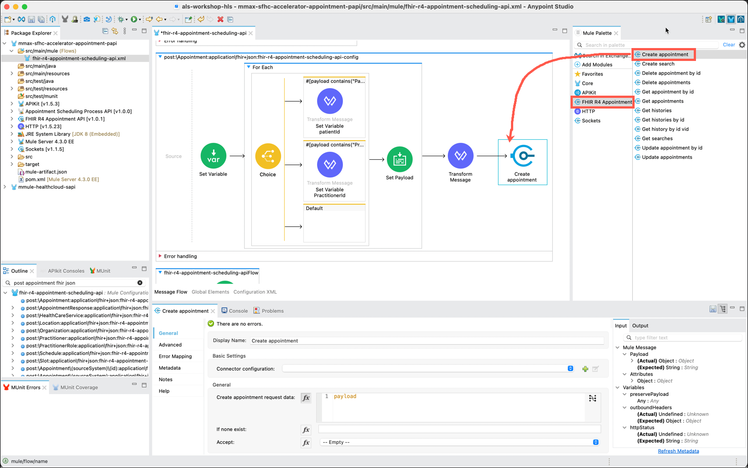Image resolution: width=748 pixels, height=468 pixels.
Task: Open the Package Explorer view menu dots
Action: click(x=125, y=31)
